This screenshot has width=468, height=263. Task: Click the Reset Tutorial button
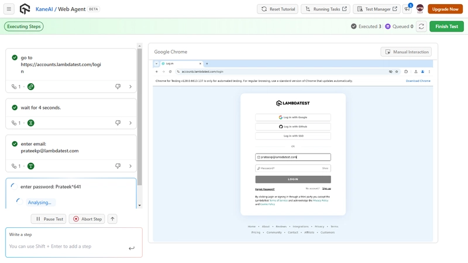click(278, 9)
